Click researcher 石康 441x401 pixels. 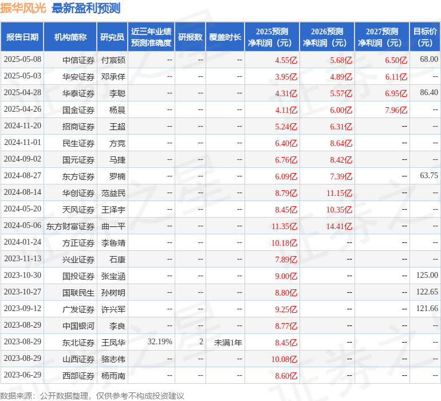[x=117, y=260]
